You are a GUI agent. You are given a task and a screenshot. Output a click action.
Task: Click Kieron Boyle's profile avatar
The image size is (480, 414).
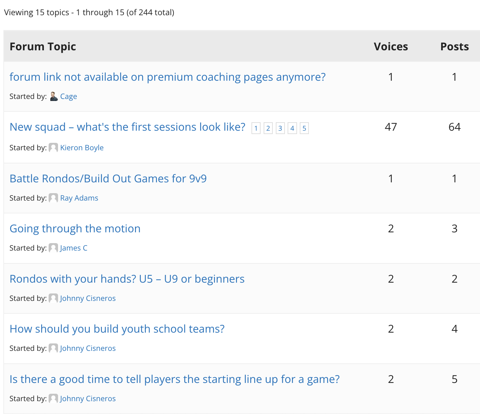[53, 148]
